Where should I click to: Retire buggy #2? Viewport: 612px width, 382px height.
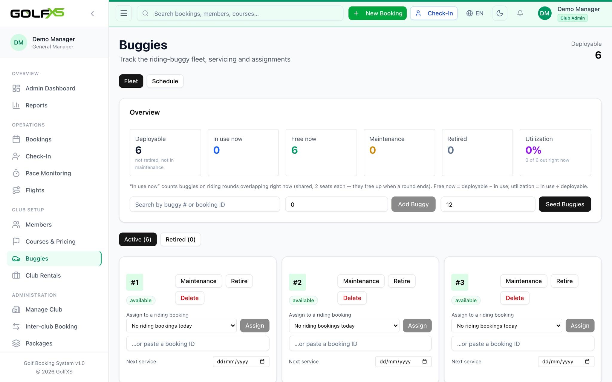click(402, 281)
